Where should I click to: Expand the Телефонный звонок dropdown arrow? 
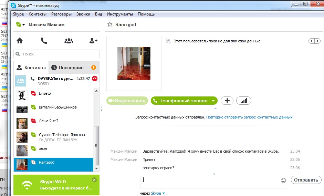pos(213,101)
